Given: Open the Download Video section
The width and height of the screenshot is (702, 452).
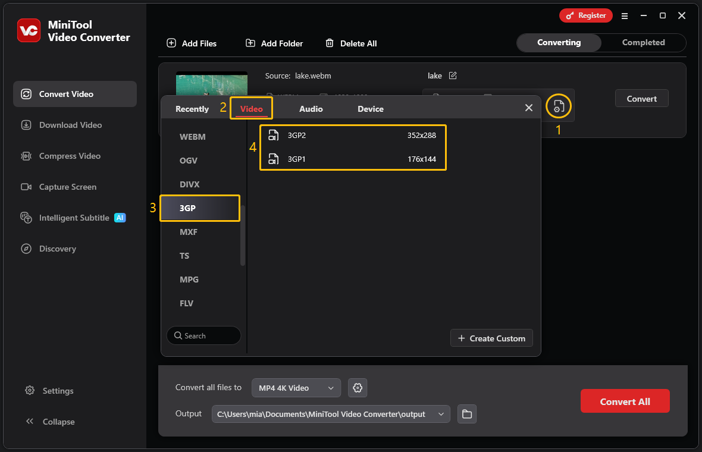Looking at the screenshot, I should point(75,125).
